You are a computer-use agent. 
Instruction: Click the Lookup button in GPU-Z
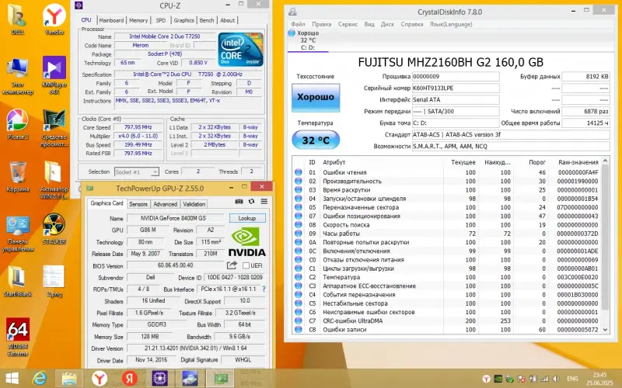(247, 218)
